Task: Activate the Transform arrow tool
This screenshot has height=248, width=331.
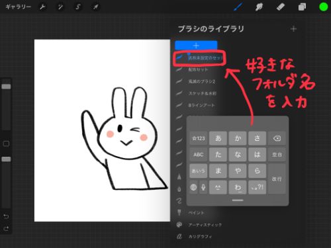Action: point(95,7)
